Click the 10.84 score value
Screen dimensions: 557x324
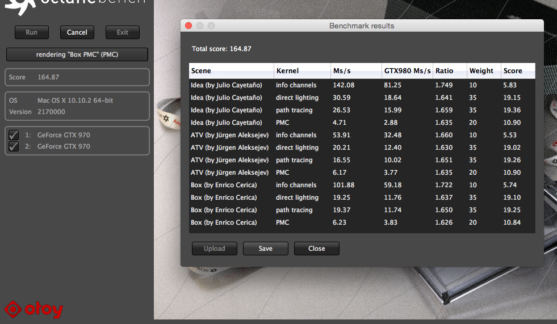512,222
